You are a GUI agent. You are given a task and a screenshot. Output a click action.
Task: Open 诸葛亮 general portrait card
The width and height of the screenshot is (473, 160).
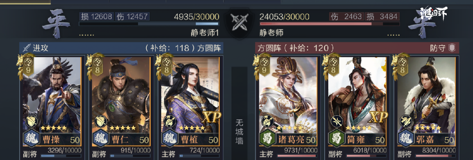288,103
